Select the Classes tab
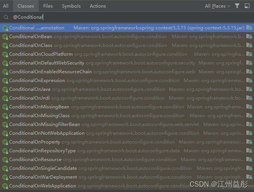The width and height of the screenshot is (254, 192). [26, 6]
